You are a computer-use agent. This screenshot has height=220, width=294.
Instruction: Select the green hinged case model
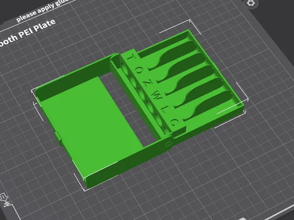point(139,109)
